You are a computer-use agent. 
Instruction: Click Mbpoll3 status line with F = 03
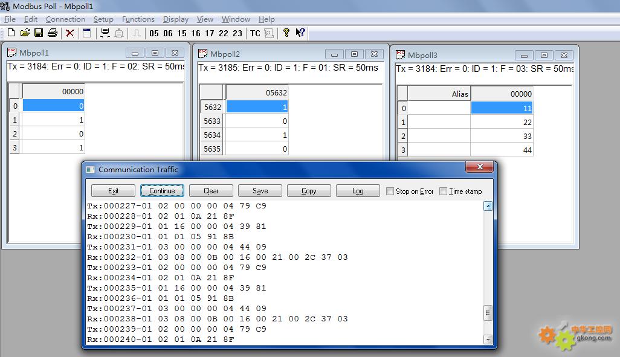pyautogui.click(x=485, y=69)
